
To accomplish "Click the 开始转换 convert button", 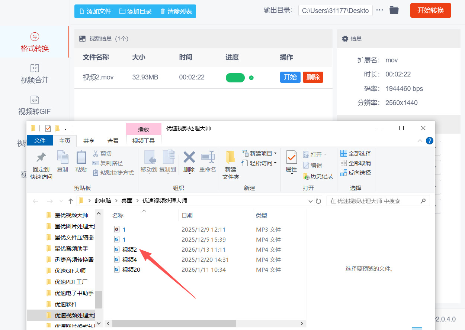I will tap(430, 10).
